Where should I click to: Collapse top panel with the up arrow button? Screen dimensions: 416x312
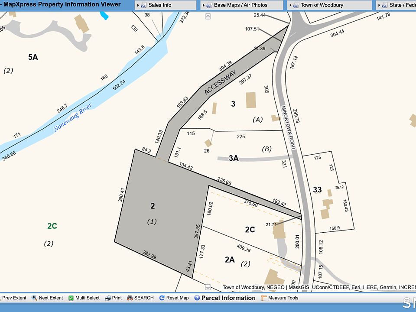[208, 16]
